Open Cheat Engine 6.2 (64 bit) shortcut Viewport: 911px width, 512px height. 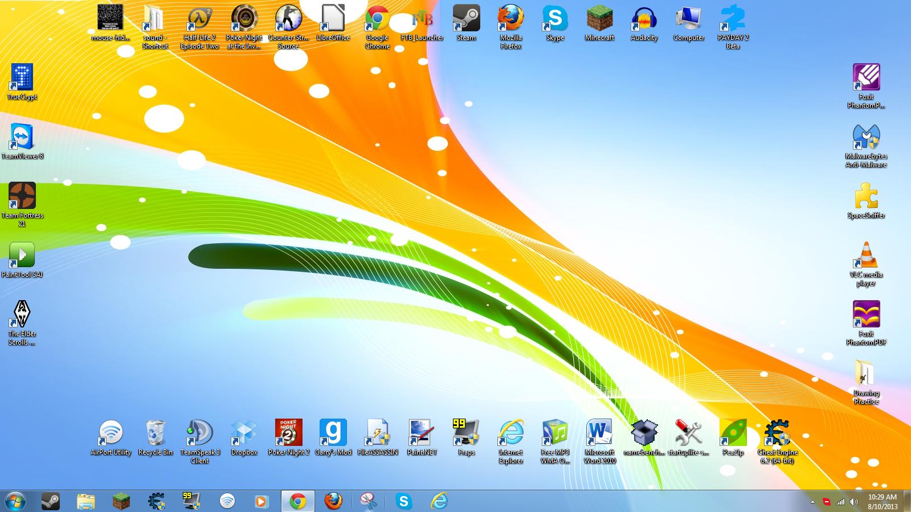click(x=777, y=442)
